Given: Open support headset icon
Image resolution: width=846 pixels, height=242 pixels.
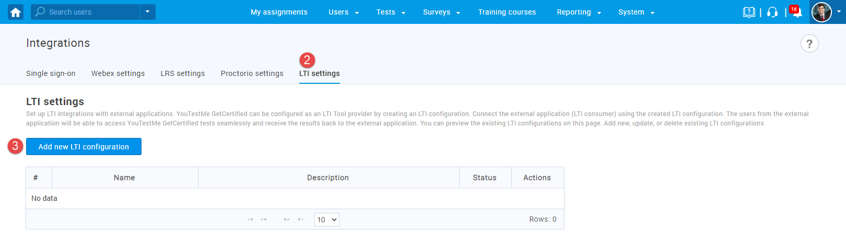Looking at the screenshot, I should pos(772,12).
